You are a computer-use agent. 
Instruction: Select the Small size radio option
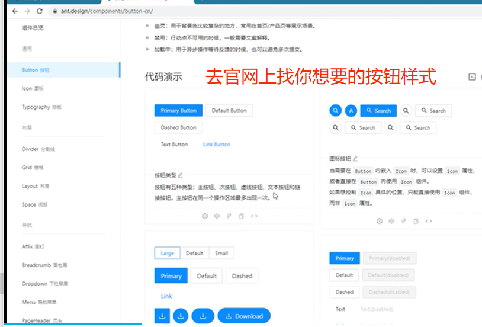point(221,253)
